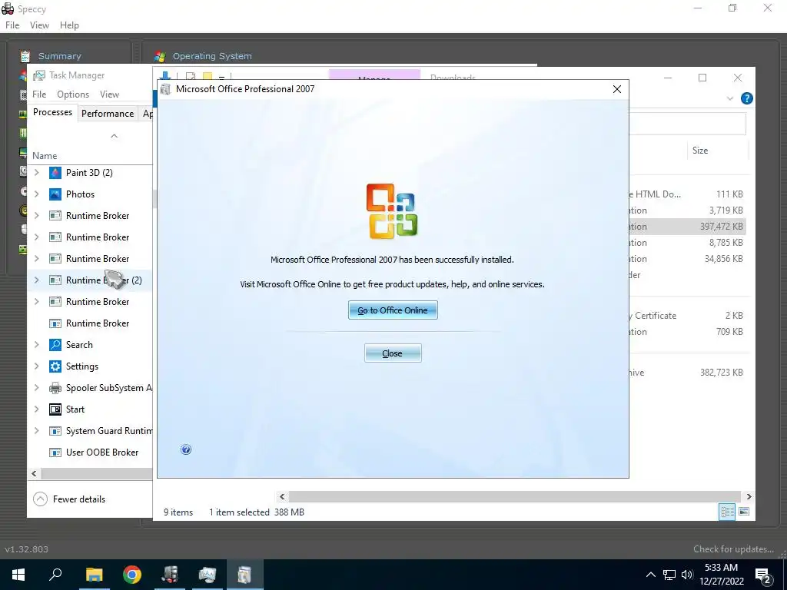The image size is (787, 590).
Task: Click Check for updates in Speccy
Action: 733,549
